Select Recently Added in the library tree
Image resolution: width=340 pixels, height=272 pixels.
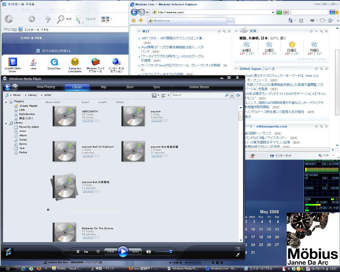[29, 127]
